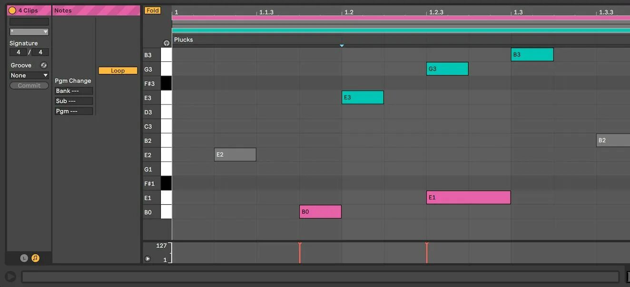
Task: Click the F#3 black piano key
Action: [x=166, y=83]
